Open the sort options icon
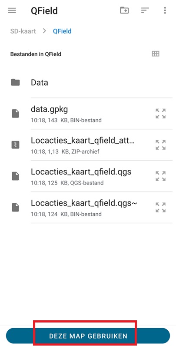176x346 pixels. (x=145, y=10)
